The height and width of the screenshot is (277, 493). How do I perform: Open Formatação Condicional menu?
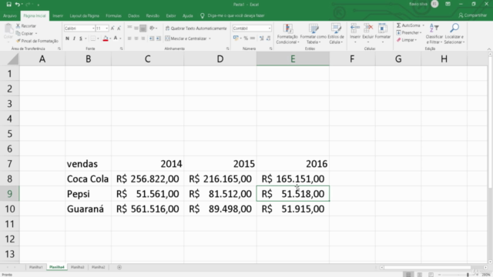287,34
